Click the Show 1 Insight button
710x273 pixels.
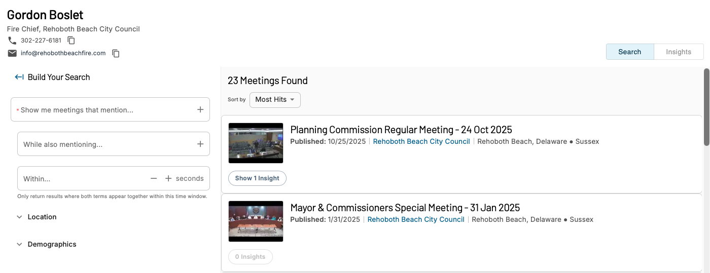257,178
